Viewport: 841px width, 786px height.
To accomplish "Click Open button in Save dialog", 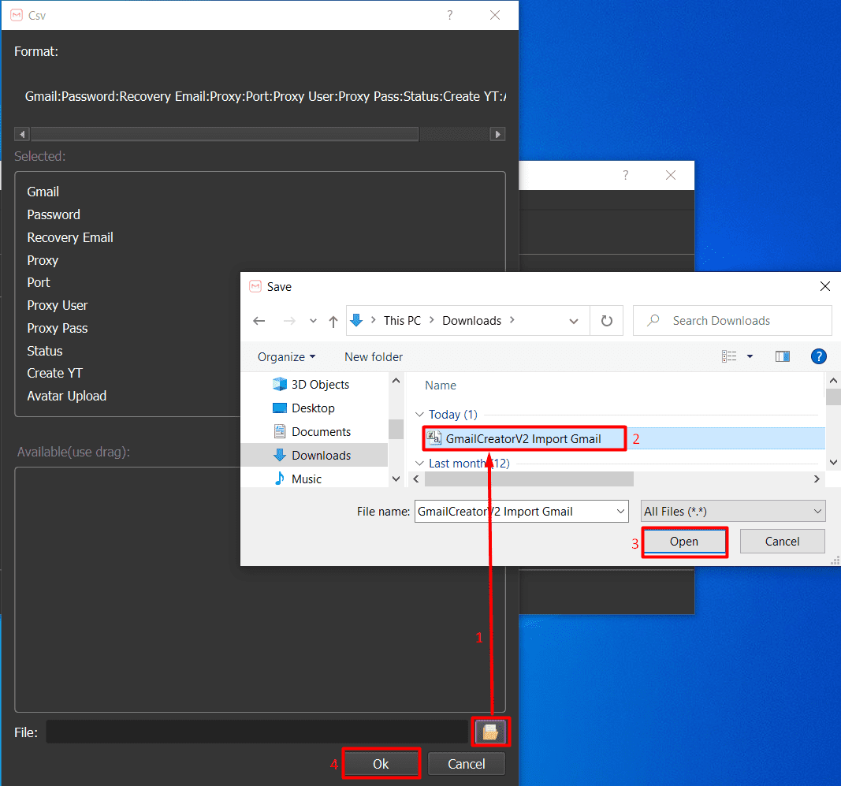I will [684, 542].
